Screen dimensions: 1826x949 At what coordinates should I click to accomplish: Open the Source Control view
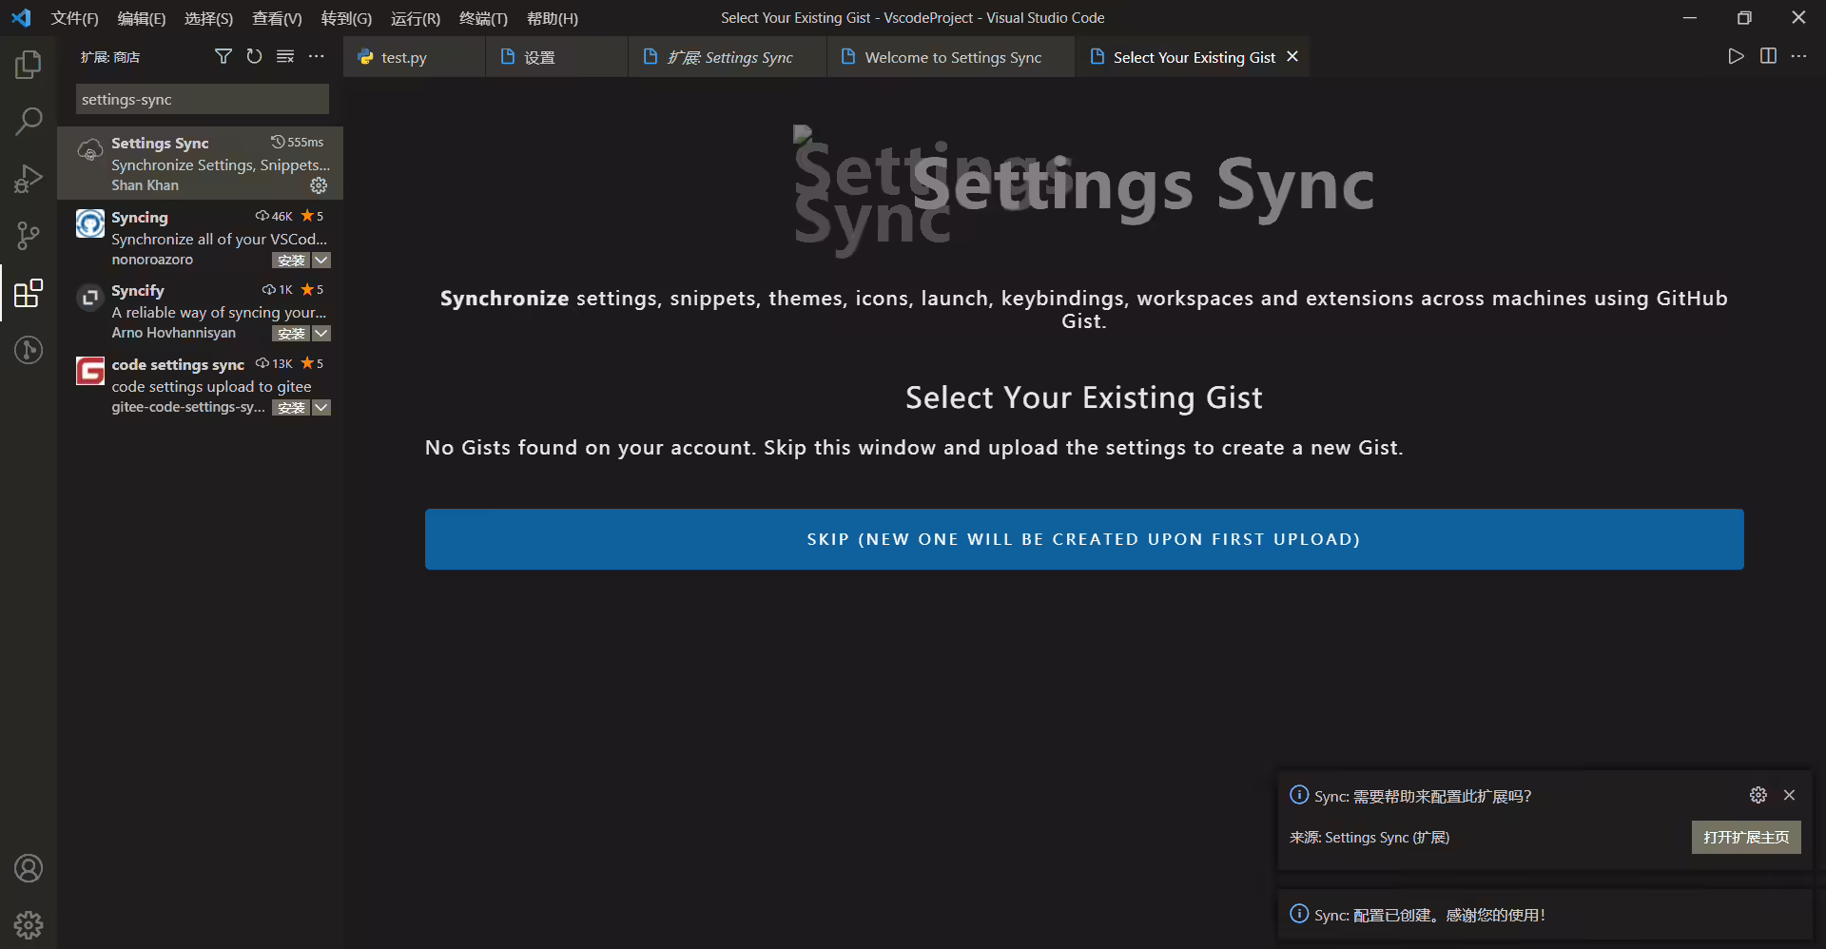coord(29,236)
